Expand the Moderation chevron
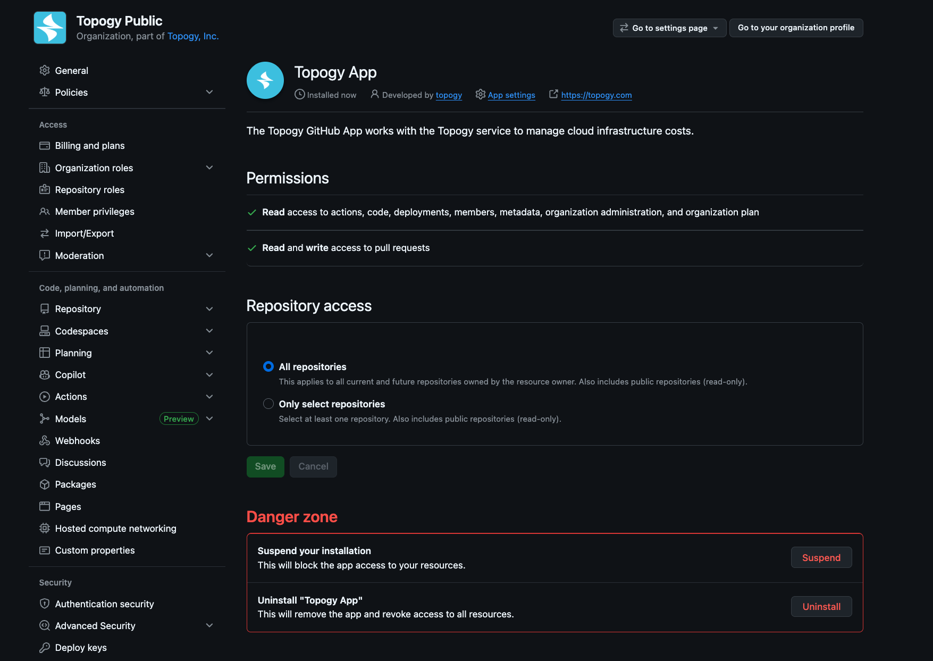The height and width of the screenshot is (661, 933). pyautogui.click(x=209, y=255)
